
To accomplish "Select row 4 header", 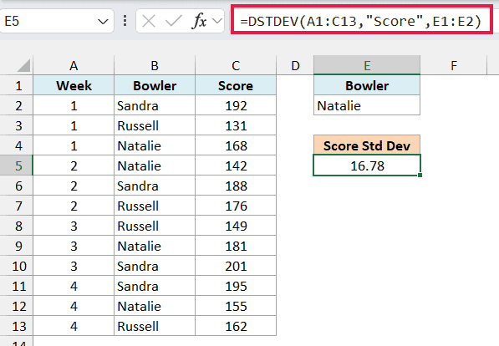I will [17, 145].
